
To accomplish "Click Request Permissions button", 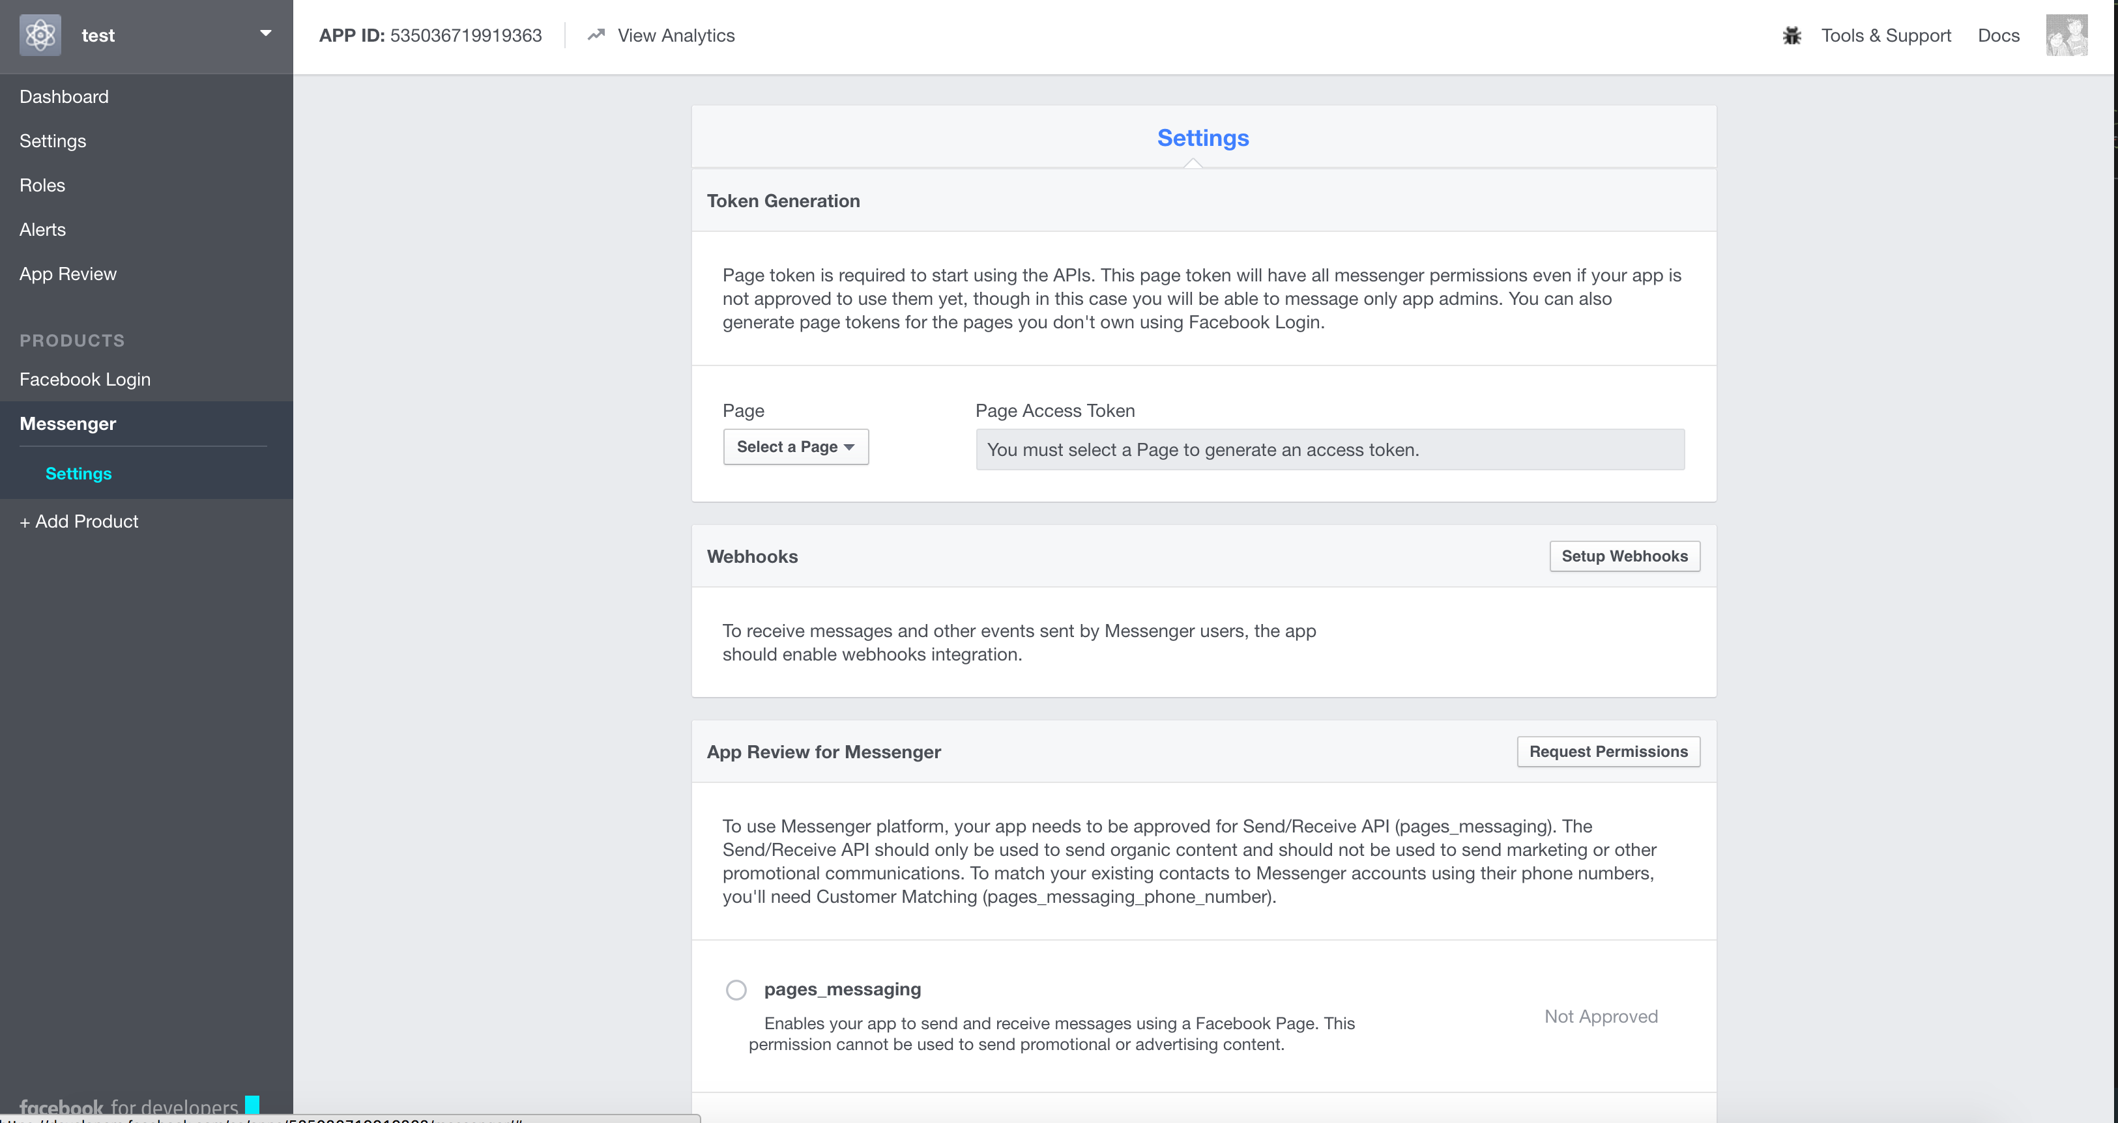I will [x=1608, y=752].
